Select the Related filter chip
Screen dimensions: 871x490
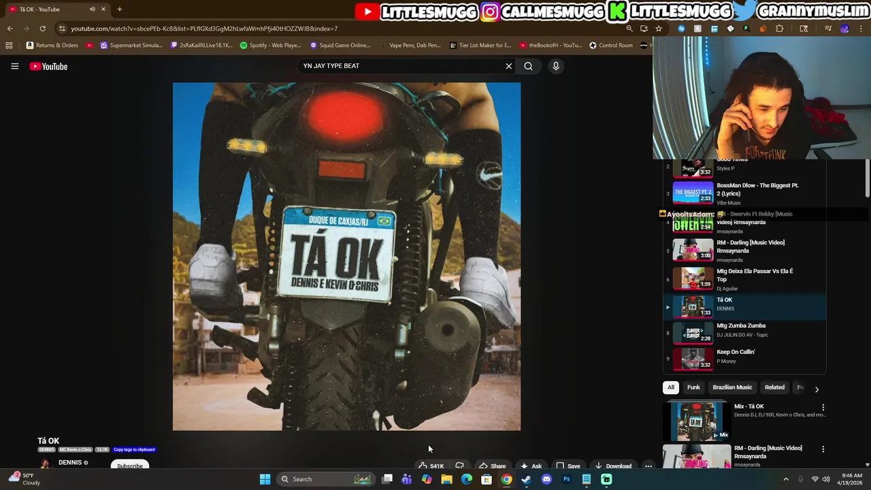pos(774,387)
